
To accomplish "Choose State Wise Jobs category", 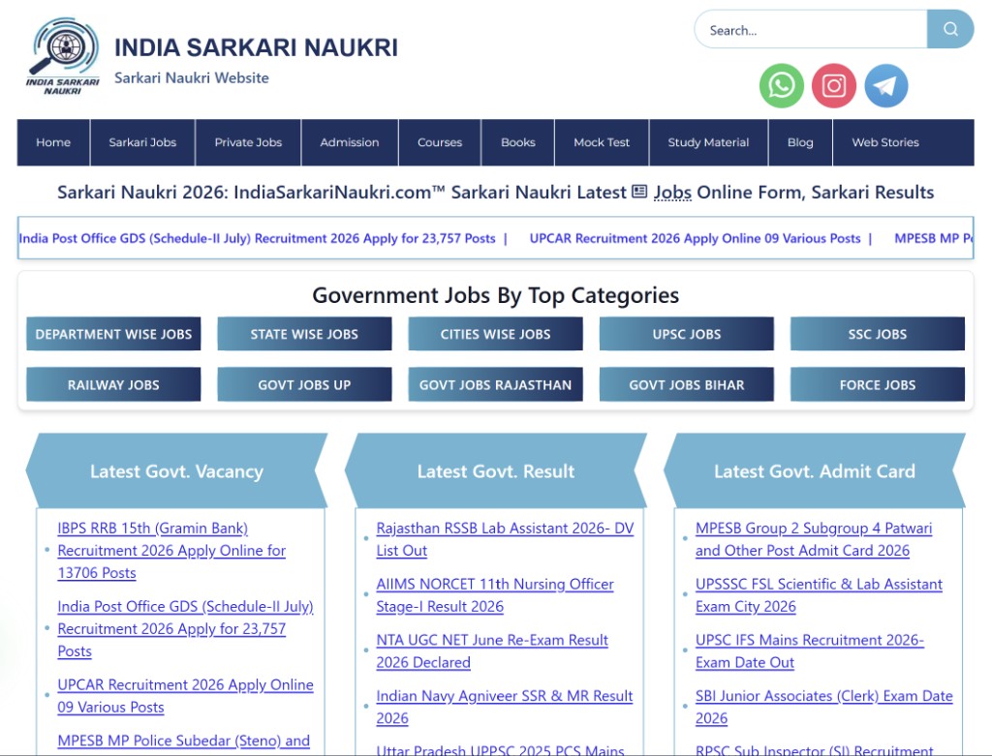I will pos(304,334).
